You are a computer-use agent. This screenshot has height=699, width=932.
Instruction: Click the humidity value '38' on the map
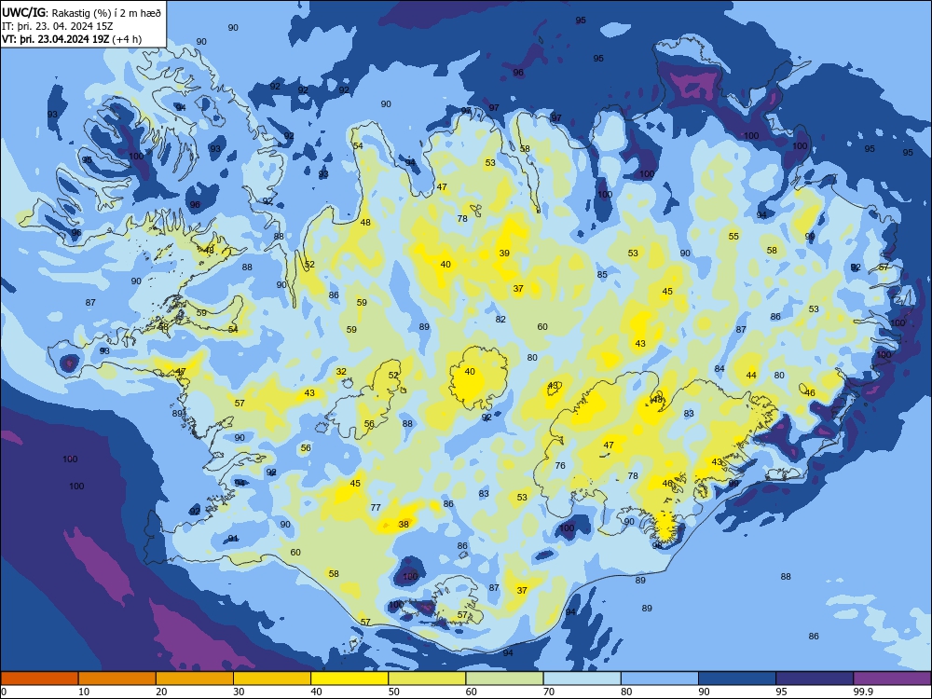click(404, 524)
